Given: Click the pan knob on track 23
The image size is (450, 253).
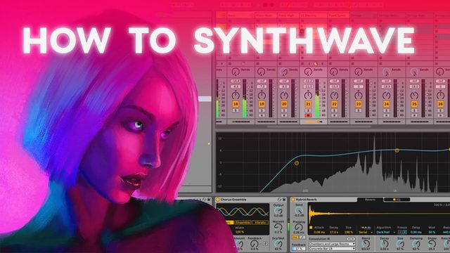Looking at the screenshot, I should (x=359, y=95).
